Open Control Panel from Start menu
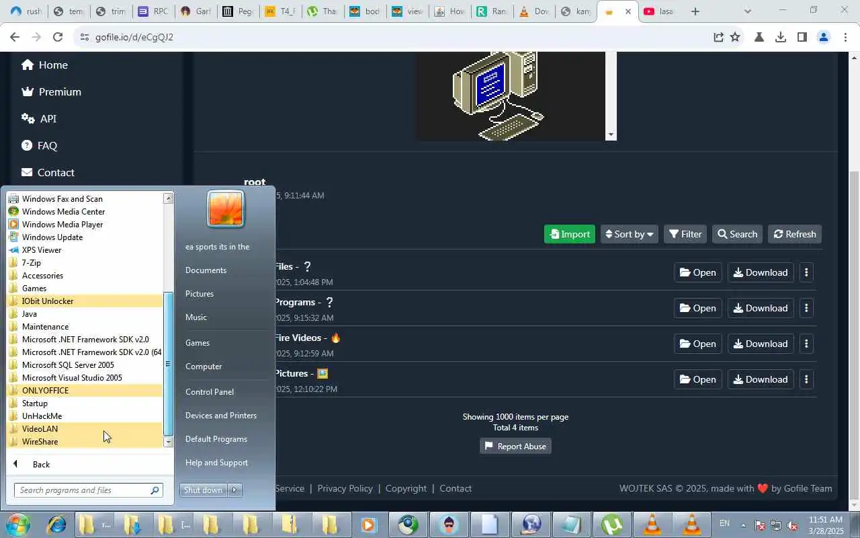Image resolution: width=860 pixels, height=538 pixels. click(x=210, y=392)
